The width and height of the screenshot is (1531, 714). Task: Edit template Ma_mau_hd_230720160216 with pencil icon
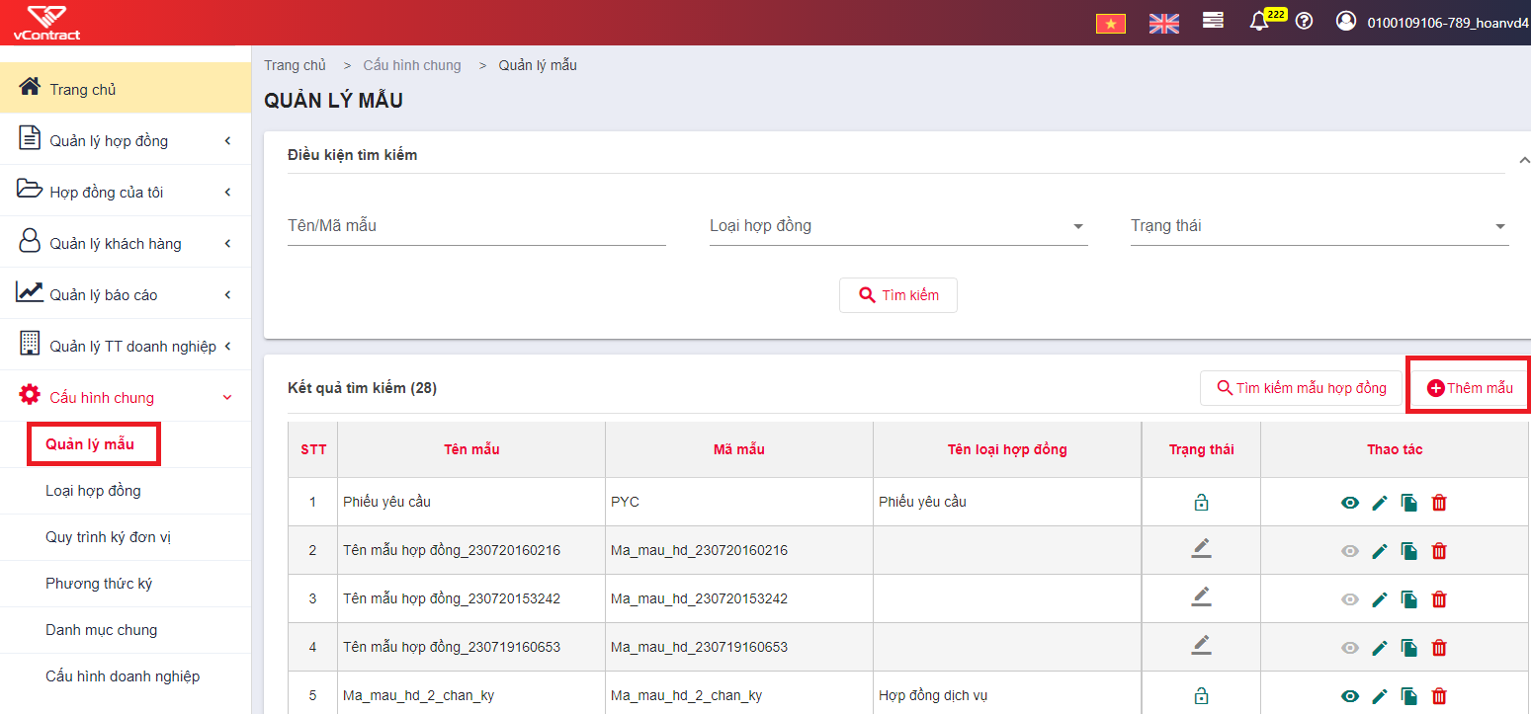tap(1380, 551)
